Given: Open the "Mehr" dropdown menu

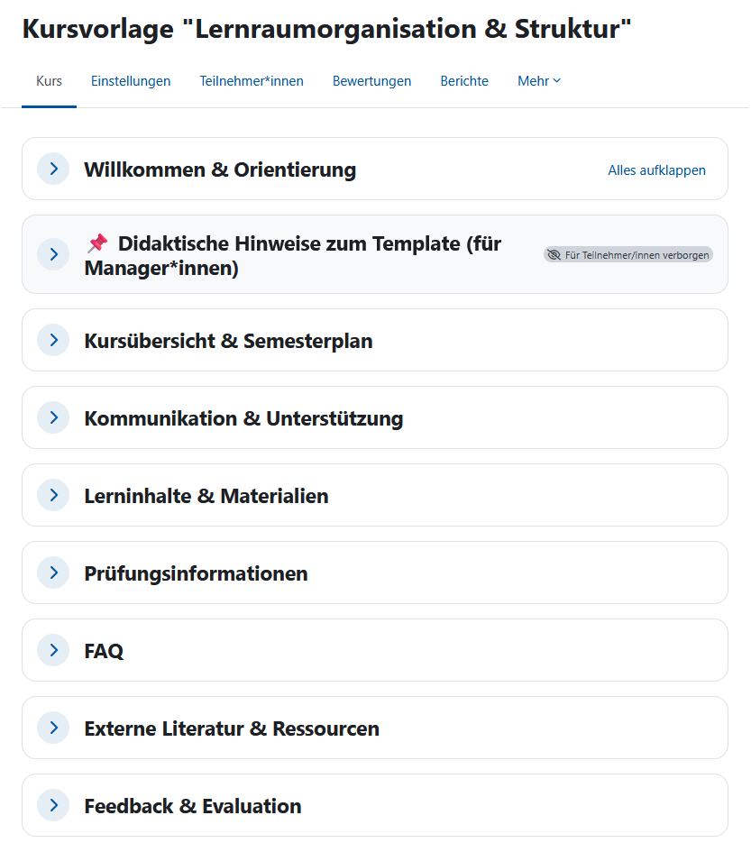Looking at the screenshot, I should [538, 80].
